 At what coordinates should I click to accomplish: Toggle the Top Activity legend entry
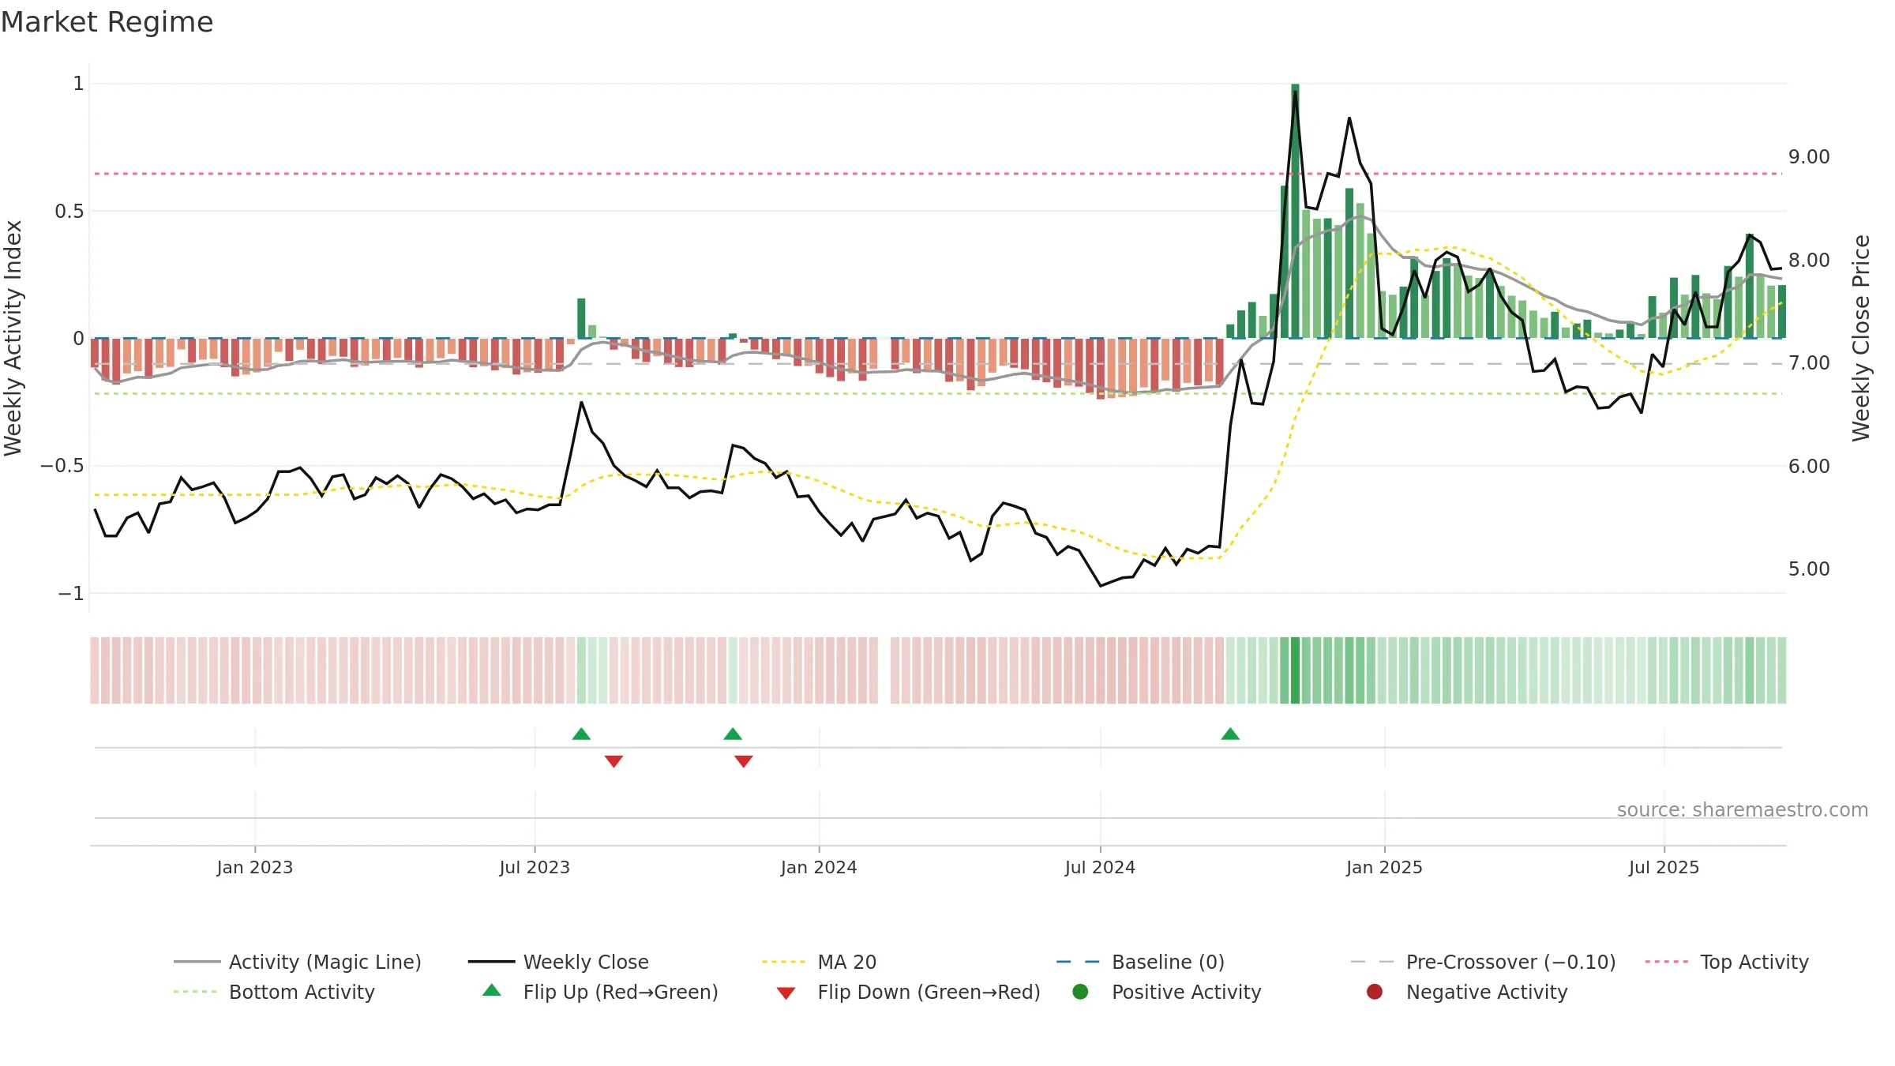coord(1727,962)
